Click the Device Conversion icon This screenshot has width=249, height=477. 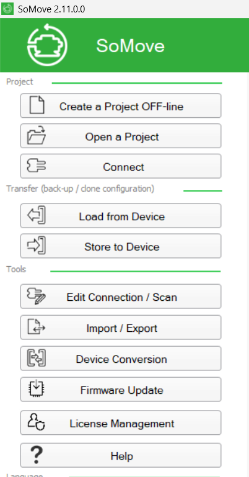pyautogui.click(x=37, y=358)
